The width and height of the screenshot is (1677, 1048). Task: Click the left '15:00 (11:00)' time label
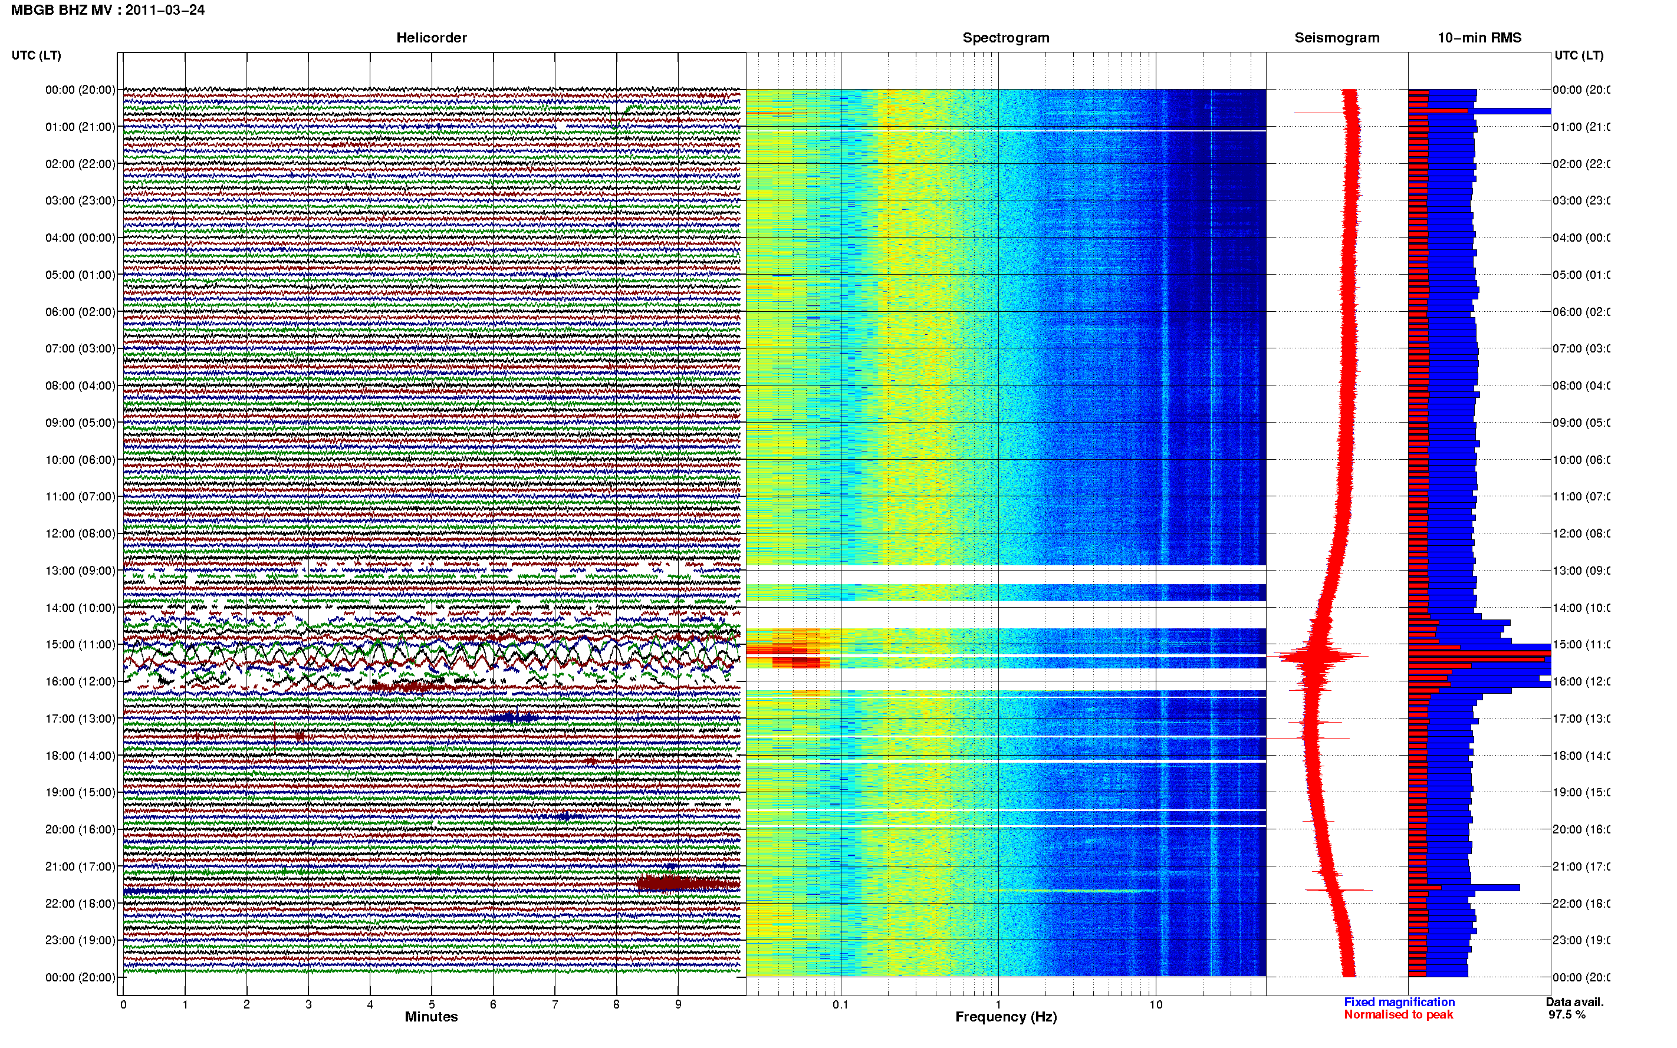click(80, 645)
